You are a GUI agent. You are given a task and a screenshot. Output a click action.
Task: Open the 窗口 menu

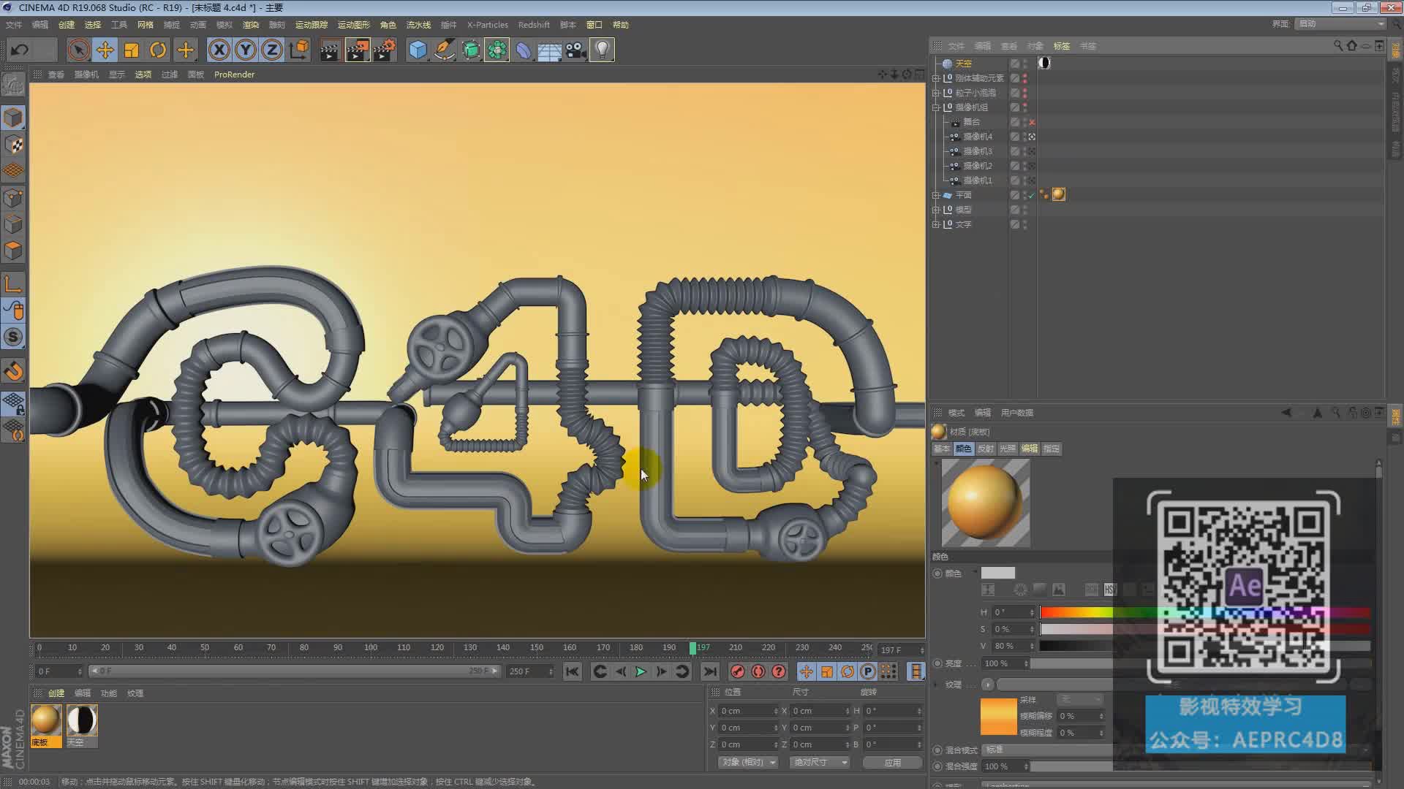(595, 24)
